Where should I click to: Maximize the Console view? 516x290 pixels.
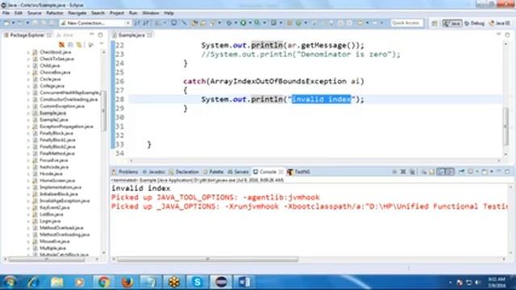tap(508, 172)
